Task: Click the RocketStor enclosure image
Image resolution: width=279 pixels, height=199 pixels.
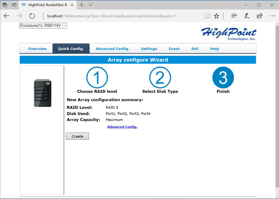Action: 43,93
